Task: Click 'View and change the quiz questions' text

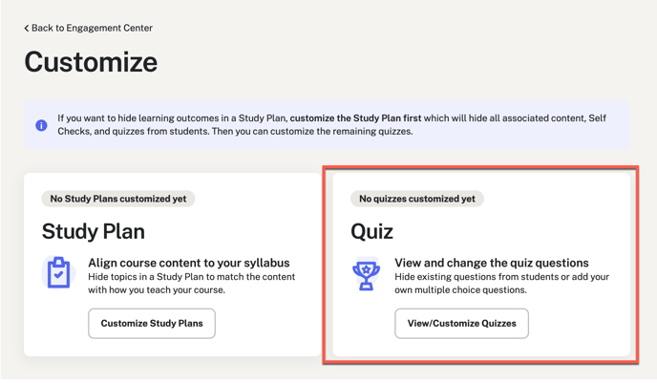Action: (x=492, y=263)
